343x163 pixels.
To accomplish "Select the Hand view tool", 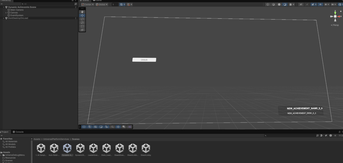I will [x=82, y=12].
